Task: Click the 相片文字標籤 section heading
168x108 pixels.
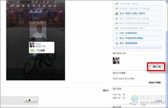Action: tap(119, 73)
